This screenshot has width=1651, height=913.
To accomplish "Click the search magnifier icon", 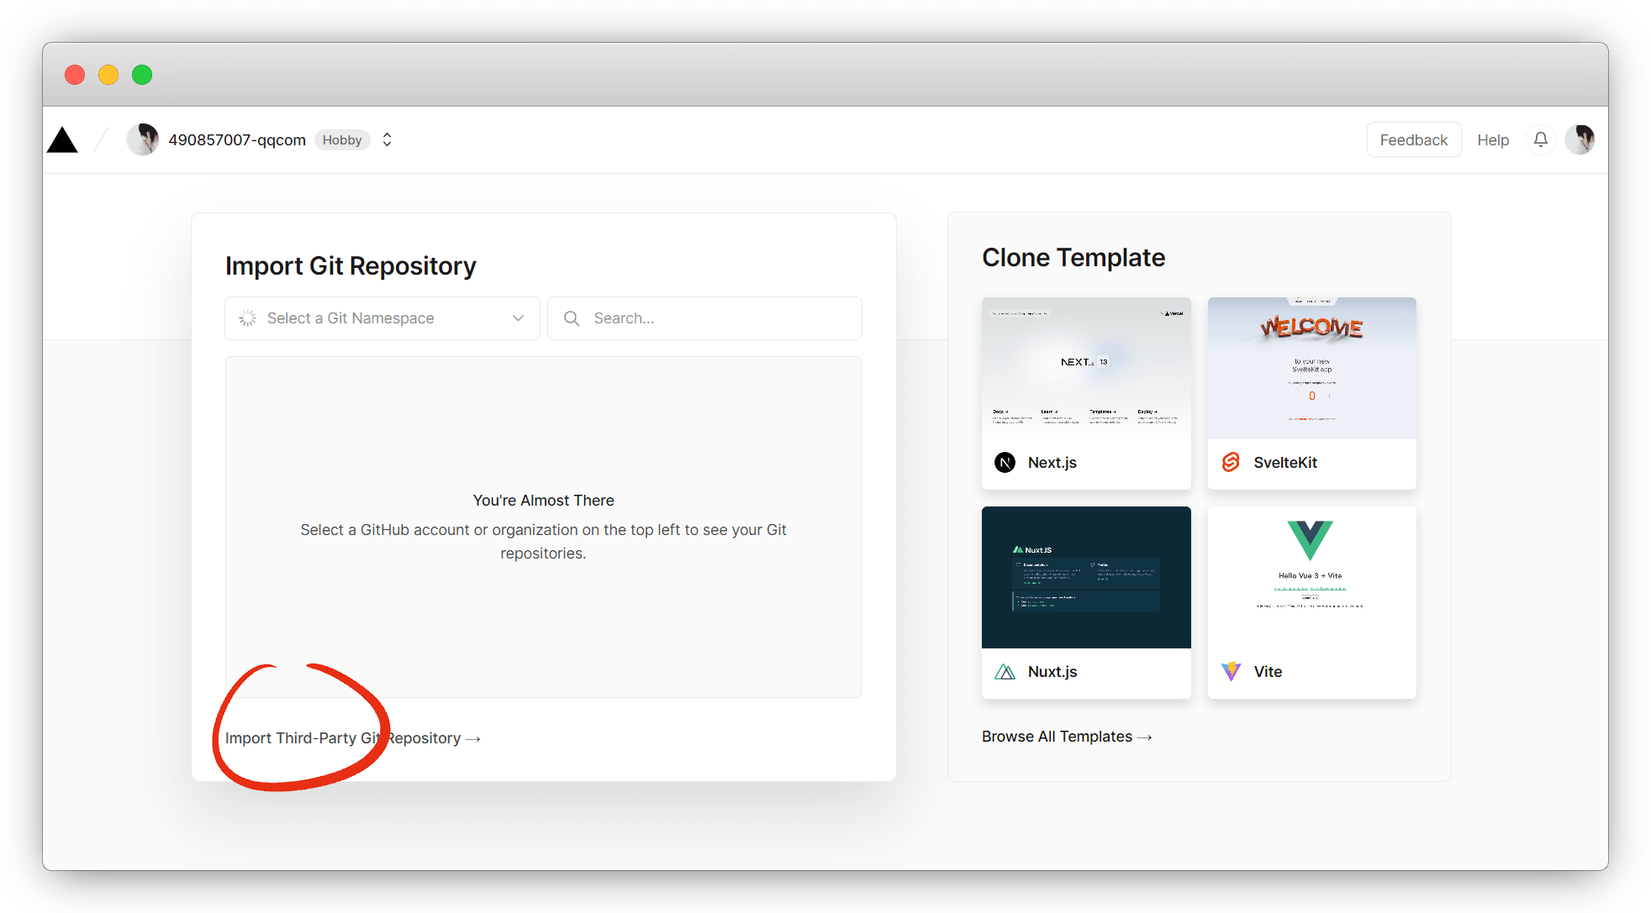I will pyautogui.click(x=572, y=318).
